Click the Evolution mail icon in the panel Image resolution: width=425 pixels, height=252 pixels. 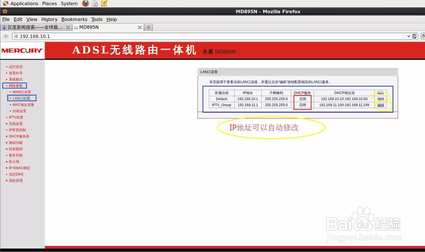click(x=94, y=3)
